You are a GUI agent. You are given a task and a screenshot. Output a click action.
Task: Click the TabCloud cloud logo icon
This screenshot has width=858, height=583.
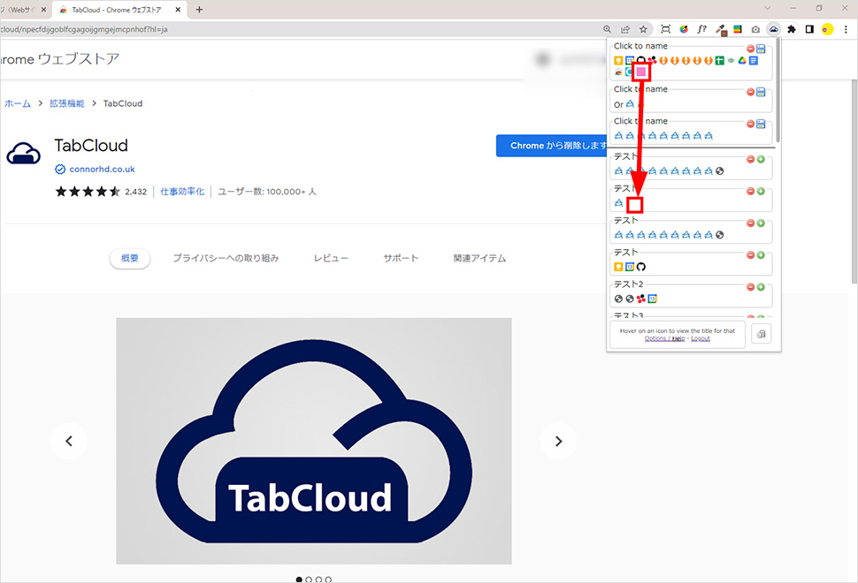click(24, 154)
